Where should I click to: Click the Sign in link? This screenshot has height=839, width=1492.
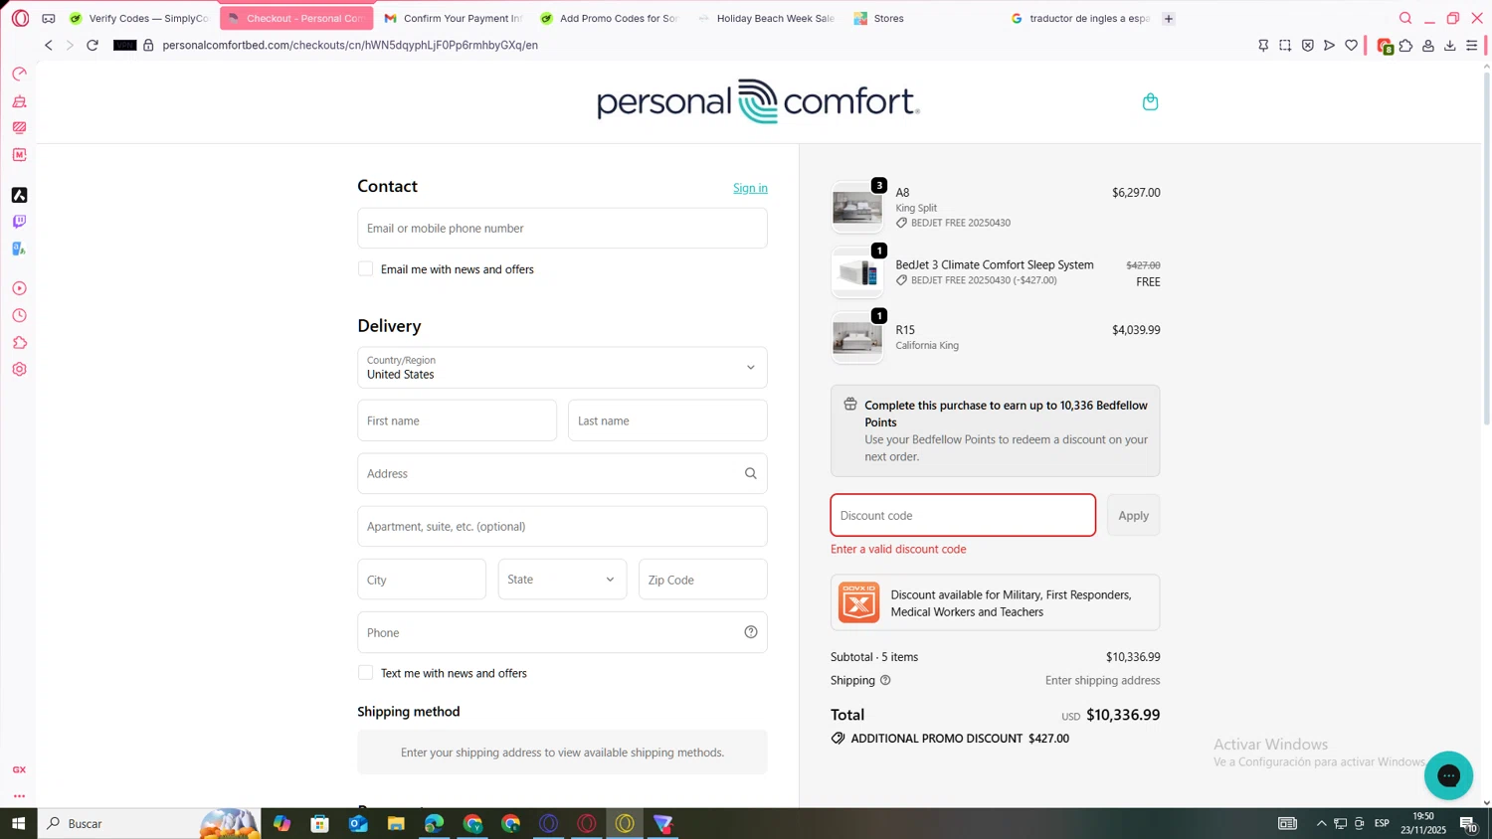point(750,188)
